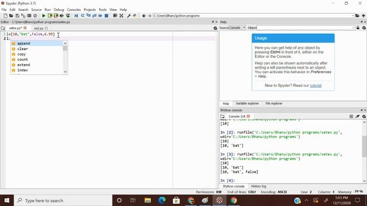
Task: Run the file with the green play button
Action: click(44, 15)
